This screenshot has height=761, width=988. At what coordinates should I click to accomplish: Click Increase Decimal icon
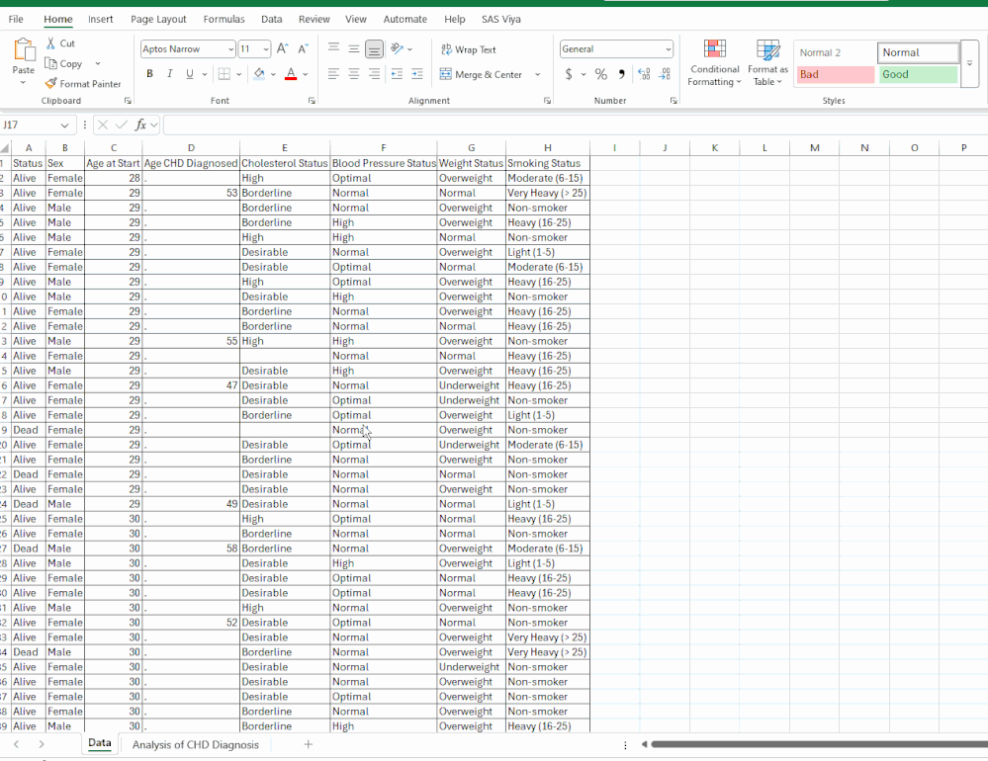(x=644, y=74)
